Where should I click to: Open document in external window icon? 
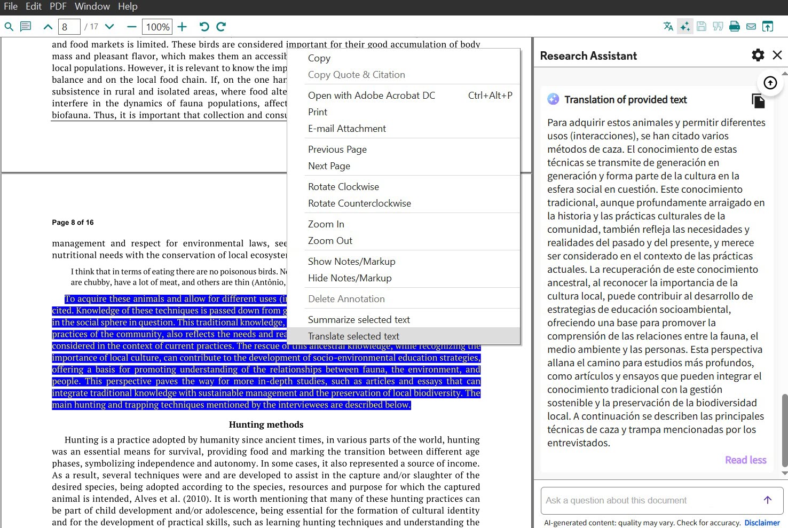pos(768,26)
